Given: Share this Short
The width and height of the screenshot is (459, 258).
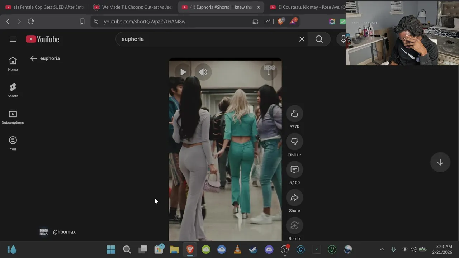Looking at the screenshot, I should pyautogui.click(x=294, y=197).
